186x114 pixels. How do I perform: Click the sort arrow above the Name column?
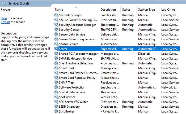(x=77, y=7)
